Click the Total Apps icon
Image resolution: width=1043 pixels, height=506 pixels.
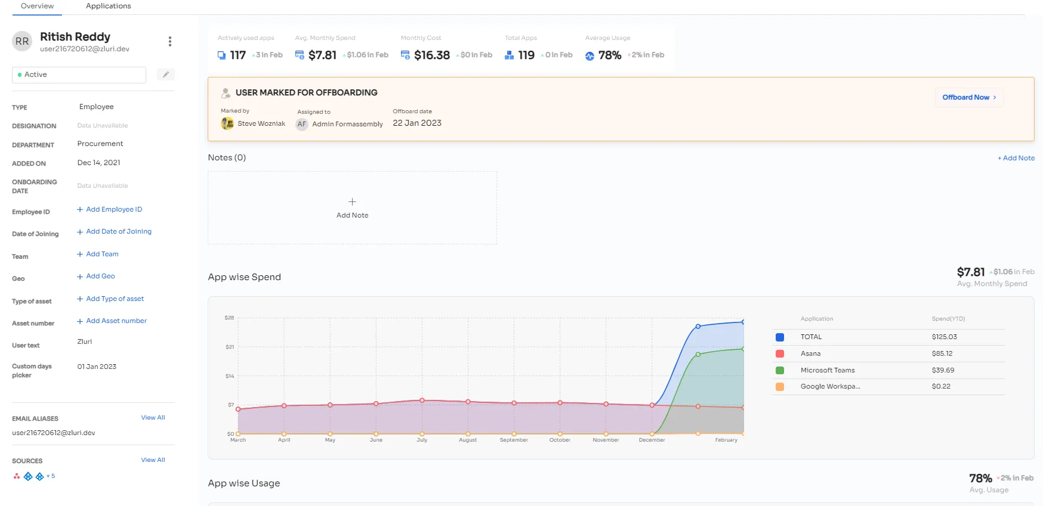coord(509,55)
